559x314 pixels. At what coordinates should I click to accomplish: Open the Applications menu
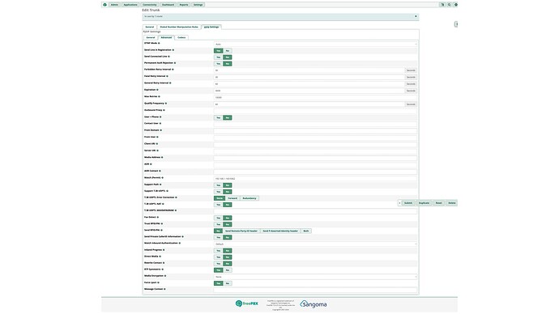pos(130,5)
